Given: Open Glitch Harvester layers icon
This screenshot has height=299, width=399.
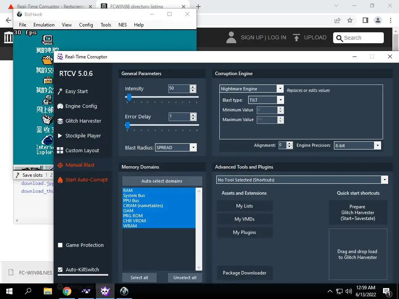Looking at the screenshot, I should 60,121.
